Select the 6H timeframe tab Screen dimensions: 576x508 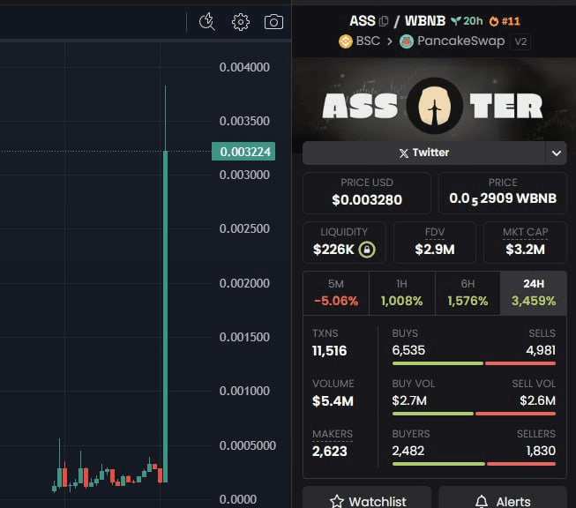pos(468,293)
